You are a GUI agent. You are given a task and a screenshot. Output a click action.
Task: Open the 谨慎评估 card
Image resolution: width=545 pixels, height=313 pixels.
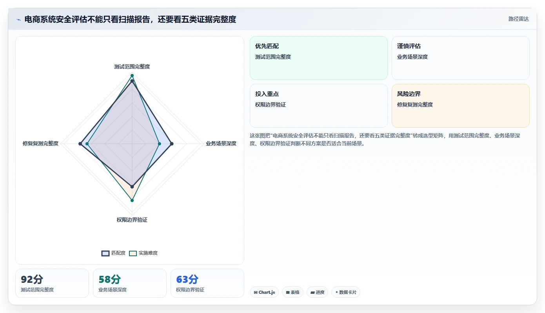(x=461, y=58)
